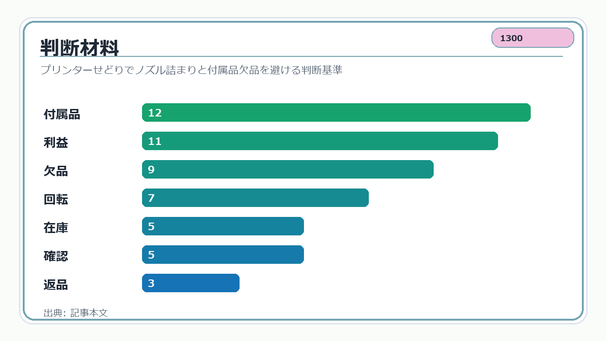Screen dimensions: 606x341
Task: Click the 出典: 記事本文 source note
Action: click(76, 313)
